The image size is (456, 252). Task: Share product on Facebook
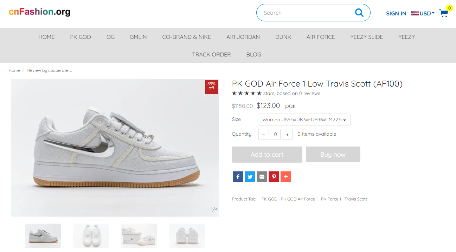coord(238,177)
